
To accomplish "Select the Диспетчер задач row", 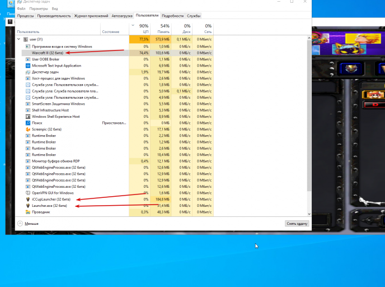I will coord(118,72).
